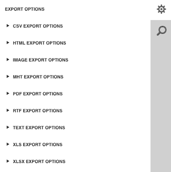Screen dimensions: 171x172
Task: Select the MHT EXPORT OPTIONS label
Action: point(38,77)
